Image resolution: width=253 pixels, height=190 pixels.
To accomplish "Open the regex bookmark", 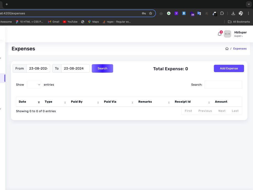I will (x=117, y=22).
